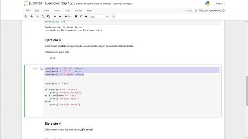Click the Ejercicio 4 heading

tap(53, 124)
